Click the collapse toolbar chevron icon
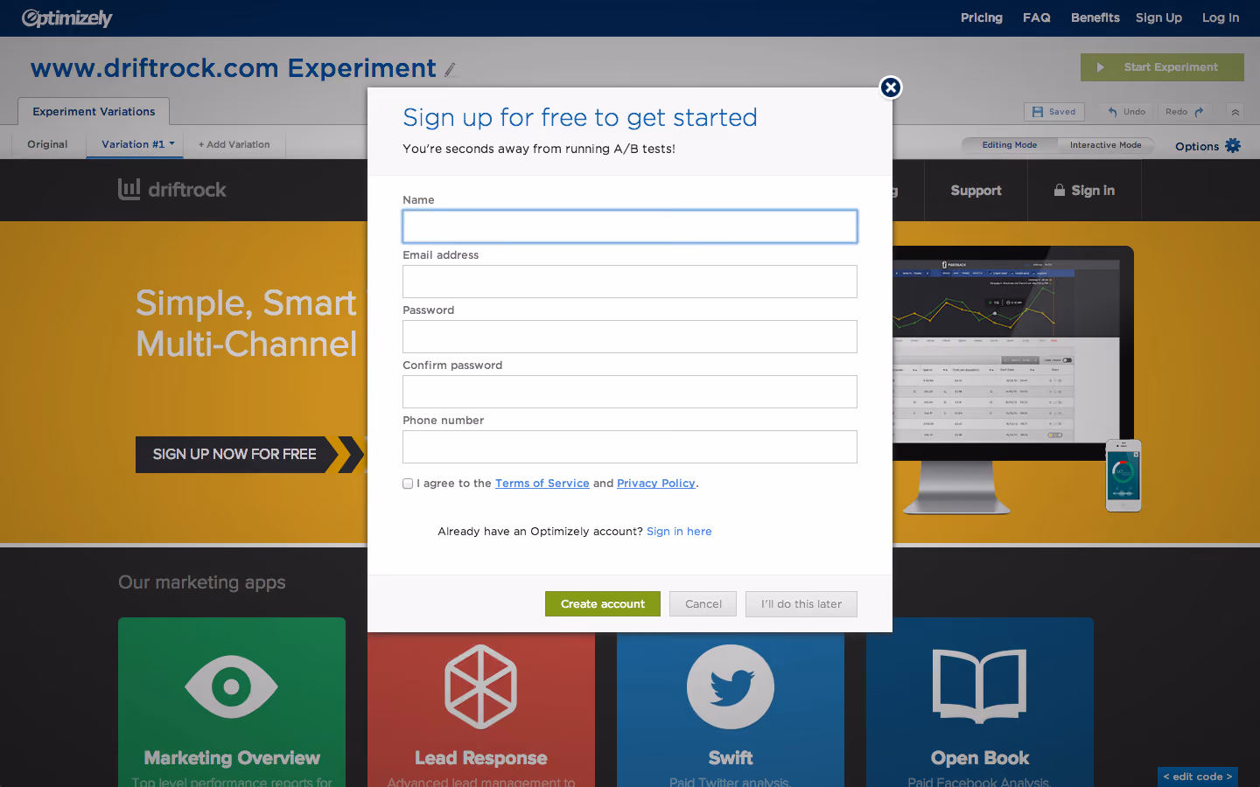This screenshot has width=1260, height=787. click(x=1235, y=112)
